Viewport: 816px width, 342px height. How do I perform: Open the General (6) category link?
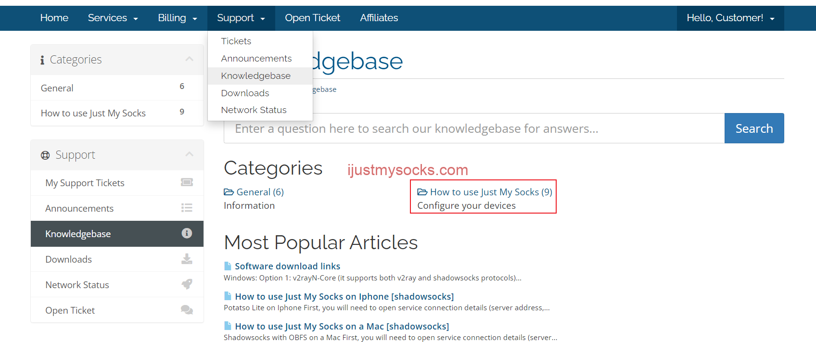click(260, 192)
